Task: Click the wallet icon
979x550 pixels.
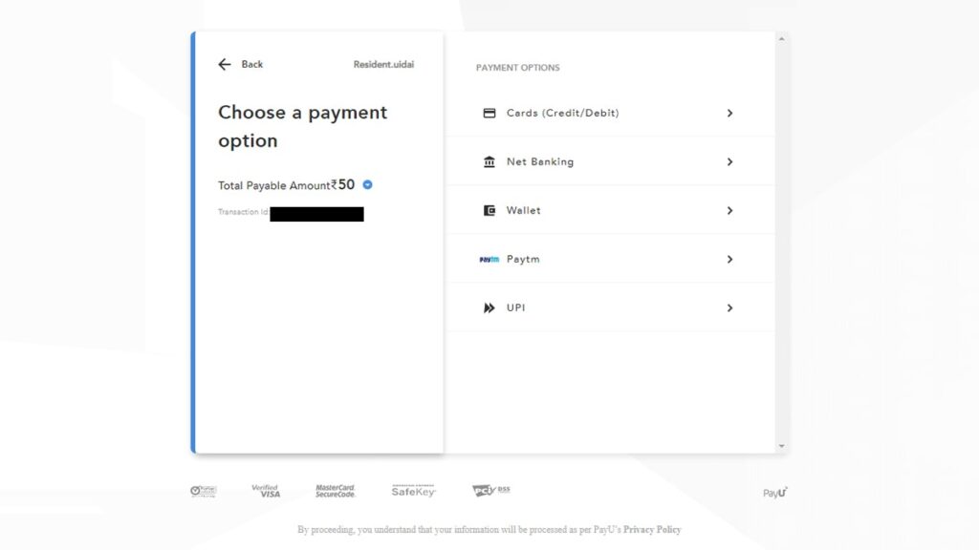Action: (x=489, y=211)
